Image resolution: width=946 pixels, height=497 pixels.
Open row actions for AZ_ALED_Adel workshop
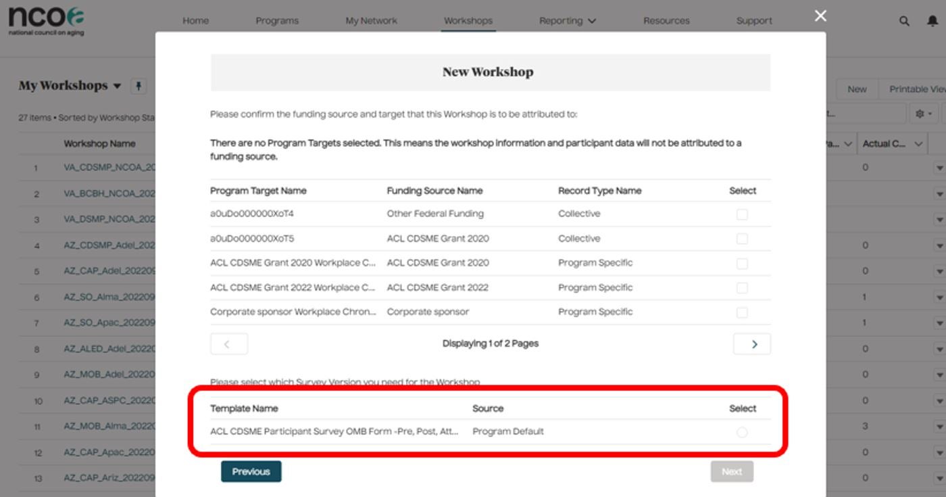(940, 350)
